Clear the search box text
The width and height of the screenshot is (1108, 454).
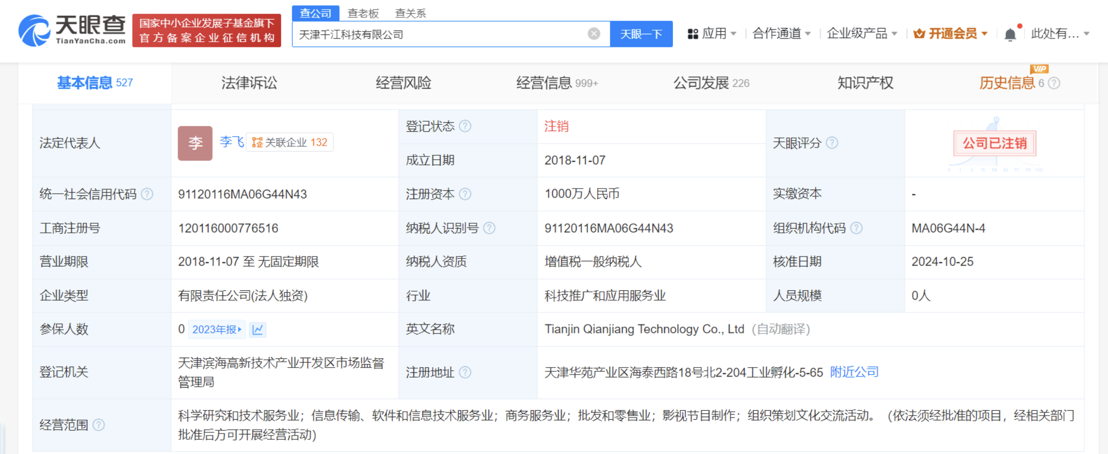pyautogui.click(x=593, y=34)
